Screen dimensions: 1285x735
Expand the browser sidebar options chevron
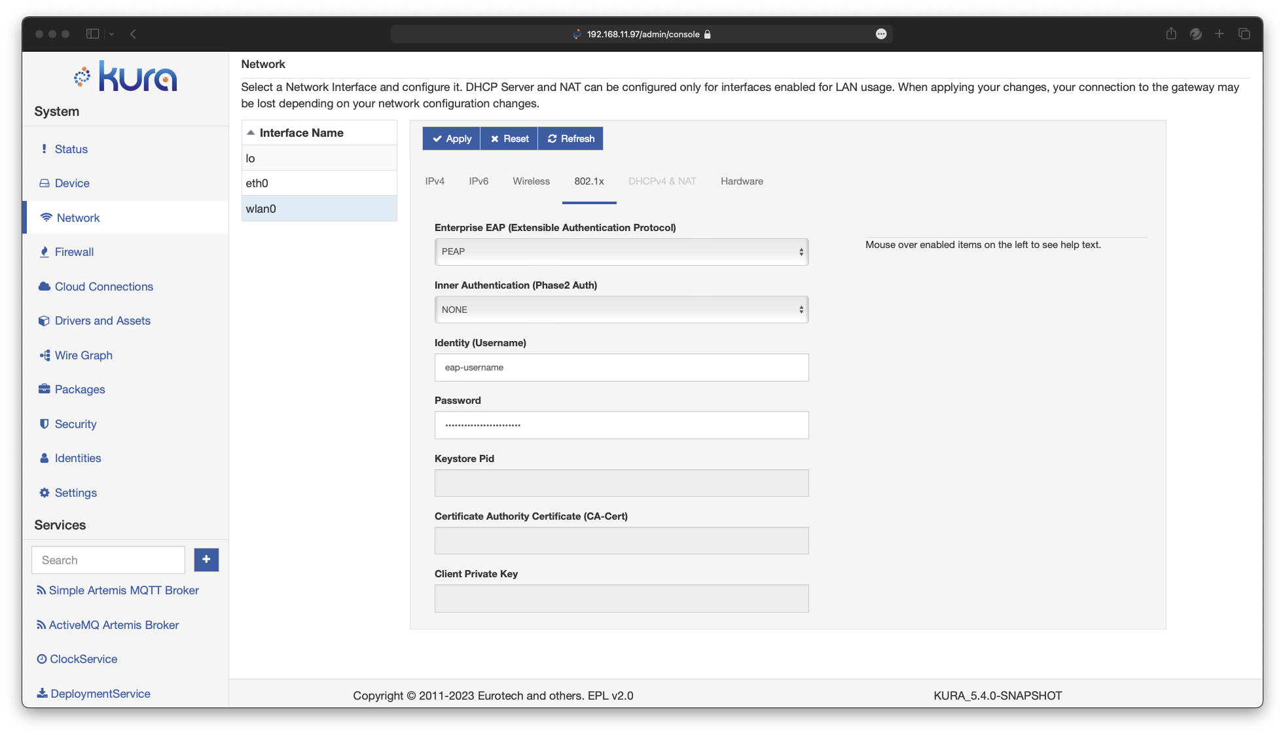[x=112, y=34]
